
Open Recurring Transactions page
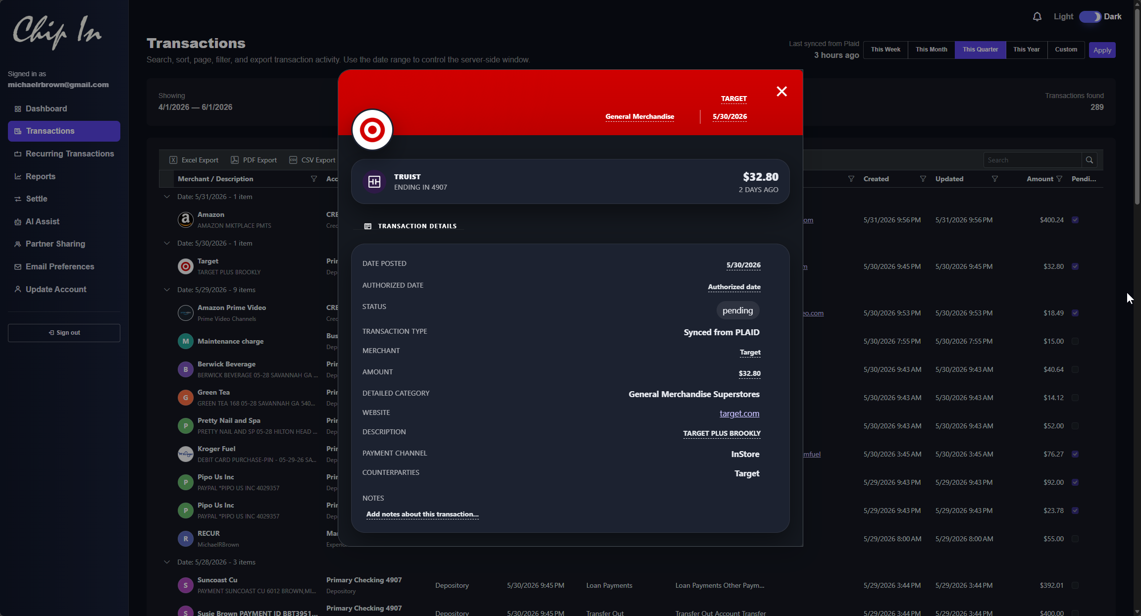[x=64, y=154]
